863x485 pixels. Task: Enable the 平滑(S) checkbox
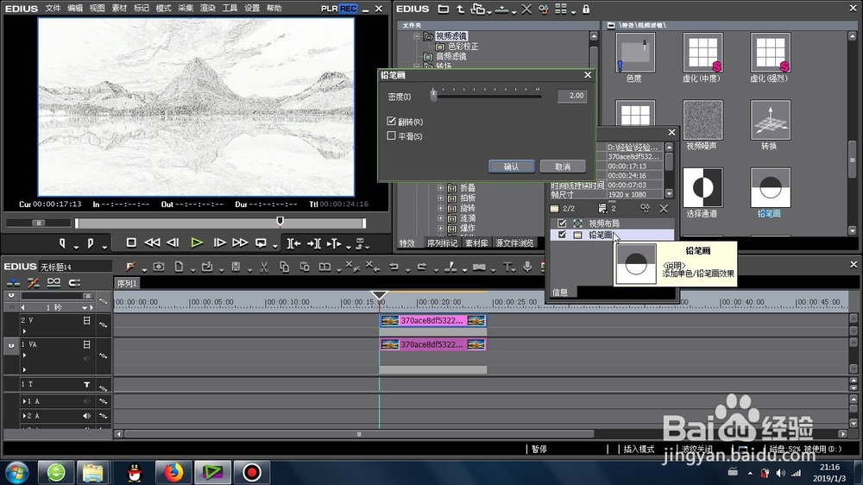391,135
